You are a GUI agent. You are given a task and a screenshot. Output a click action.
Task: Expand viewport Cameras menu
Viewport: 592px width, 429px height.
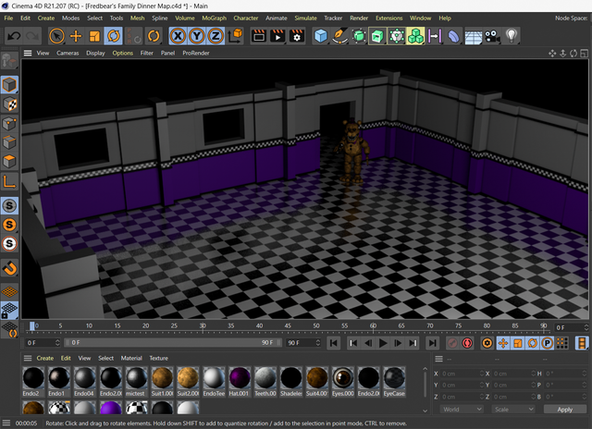(x=68, y=54)
